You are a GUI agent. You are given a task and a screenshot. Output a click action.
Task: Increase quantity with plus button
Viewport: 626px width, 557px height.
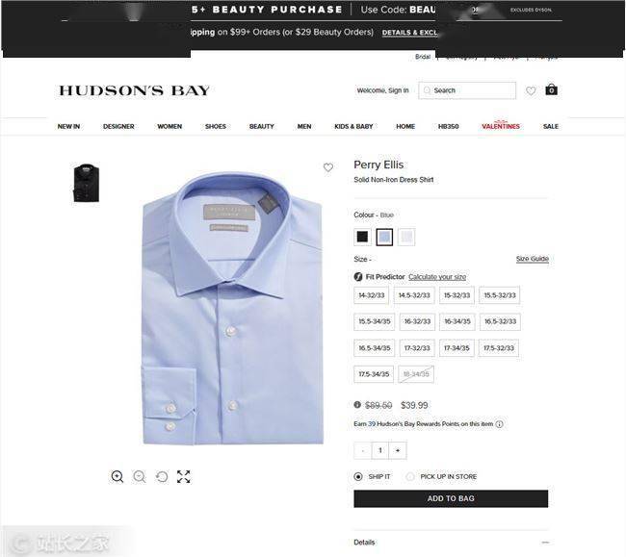tap(398, 450)
